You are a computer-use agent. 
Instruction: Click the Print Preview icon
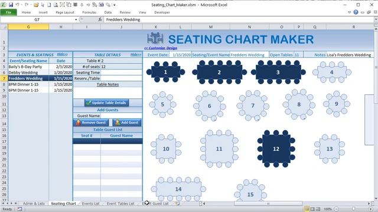56,5
